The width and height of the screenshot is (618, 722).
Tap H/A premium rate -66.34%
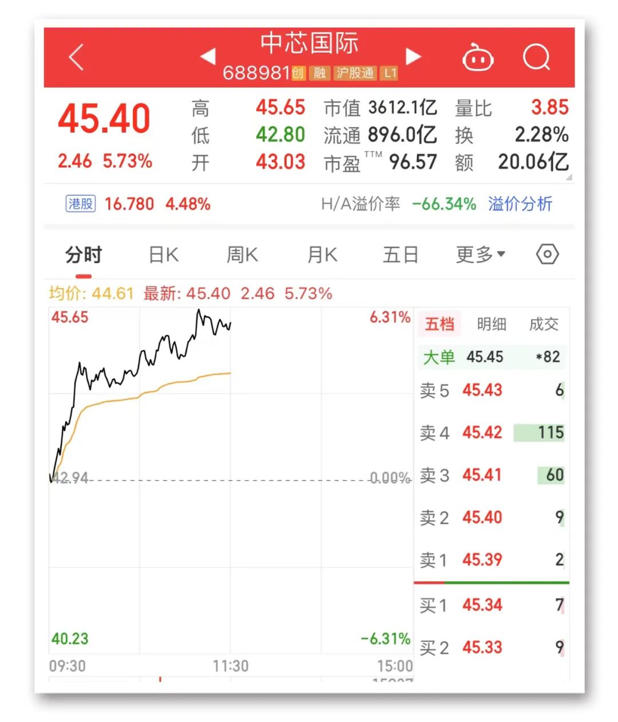pos(444,204)
